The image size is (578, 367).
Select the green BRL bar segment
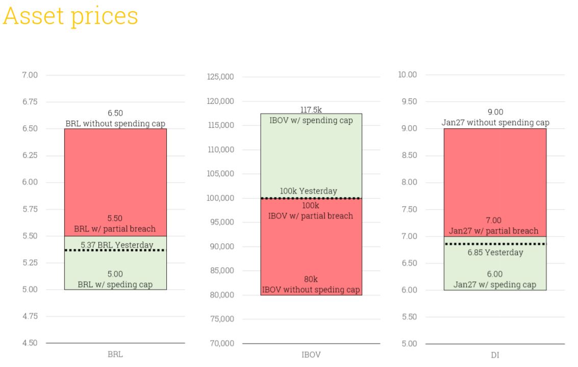[x=115, y=263]
